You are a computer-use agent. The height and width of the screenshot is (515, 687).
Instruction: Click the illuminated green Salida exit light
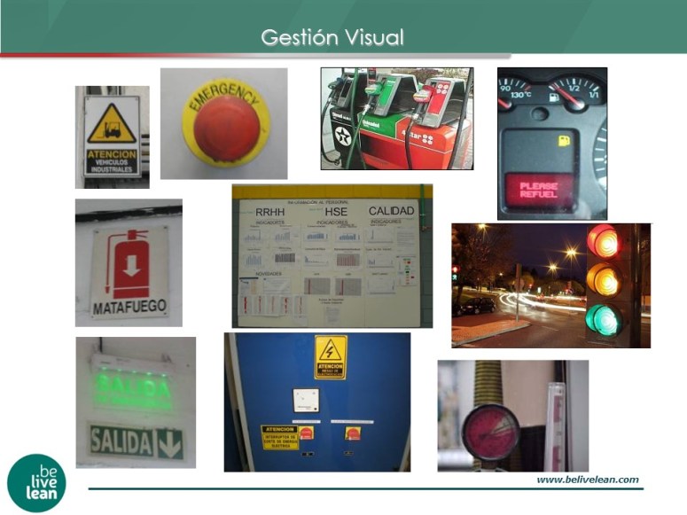click(134, 386)
